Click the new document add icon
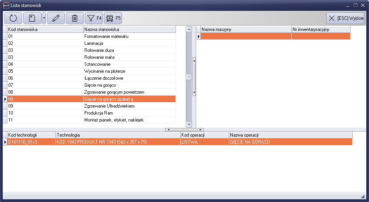The height and width of the screenshot is (202, 369). click(x=32, y=18)
